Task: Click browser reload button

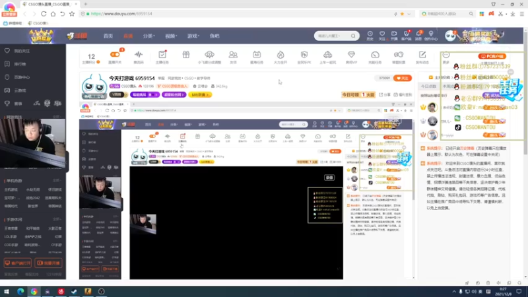Action: tap(44, 14)
